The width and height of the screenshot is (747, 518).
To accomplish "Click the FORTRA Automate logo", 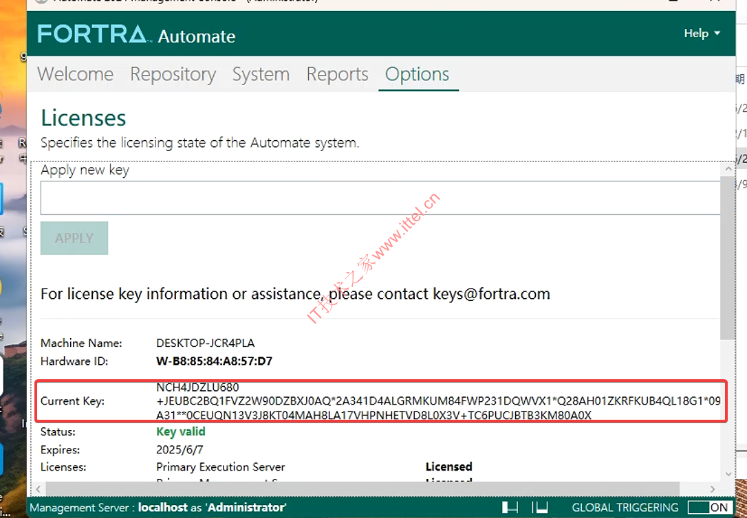I will (x=137, y=34).
